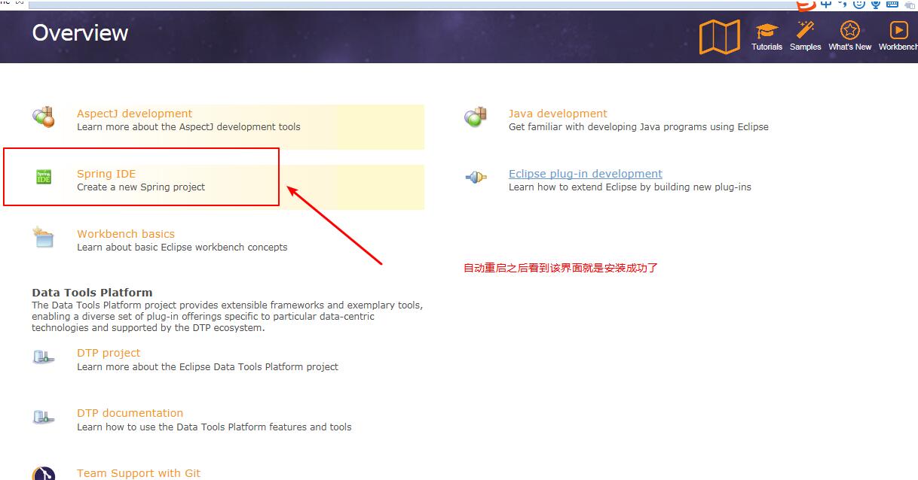
Task: Click text 'Learn how to extend Eclipse by building new plug-ins'
Action: point(630,187)
